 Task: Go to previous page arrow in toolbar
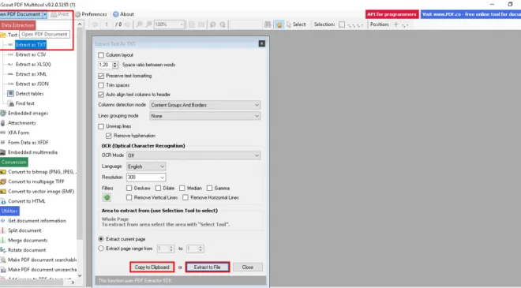pos(96,24)
